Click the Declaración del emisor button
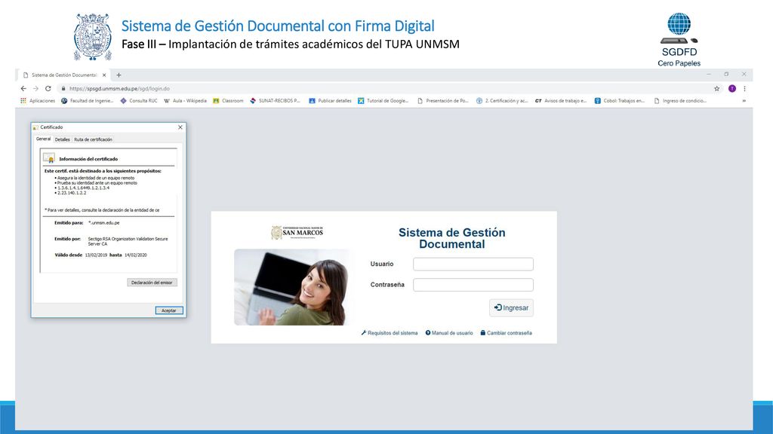The height and width of the screenshot is (434, 773). point(152,283)
